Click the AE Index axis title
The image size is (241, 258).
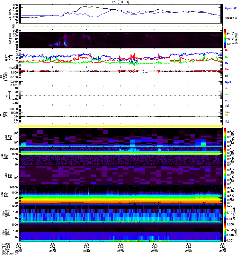[10, 14]
